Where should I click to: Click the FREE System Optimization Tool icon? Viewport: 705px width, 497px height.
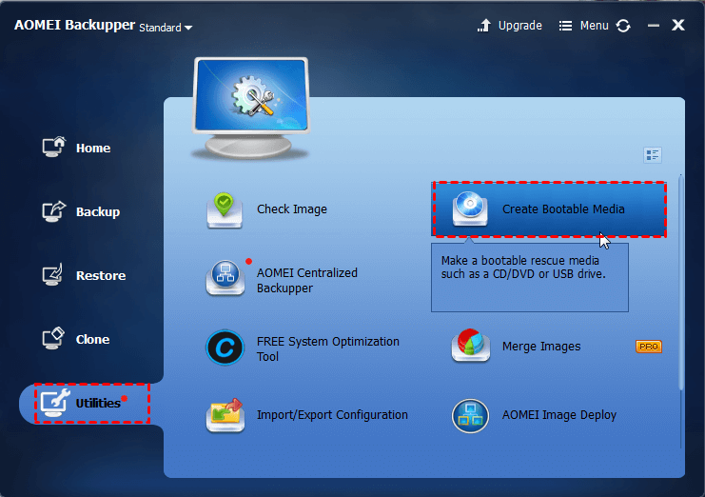click(x=225, y=348)
